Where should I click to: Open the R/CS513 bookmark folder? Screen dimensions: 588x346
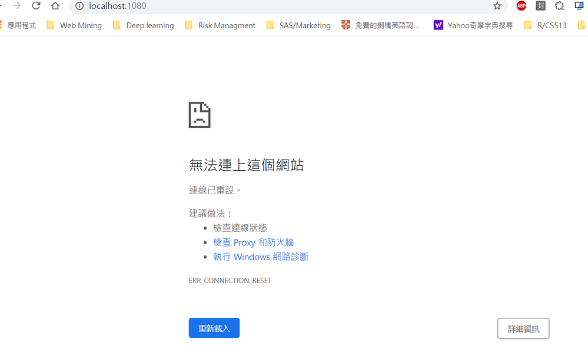[546, 25]
